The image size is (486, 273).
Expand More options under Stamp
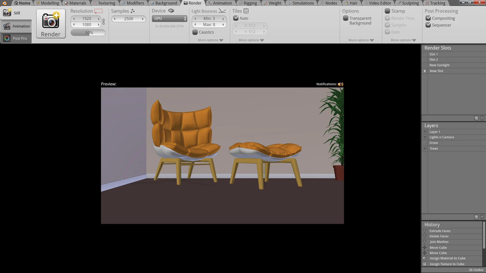[x=403, y=40]
